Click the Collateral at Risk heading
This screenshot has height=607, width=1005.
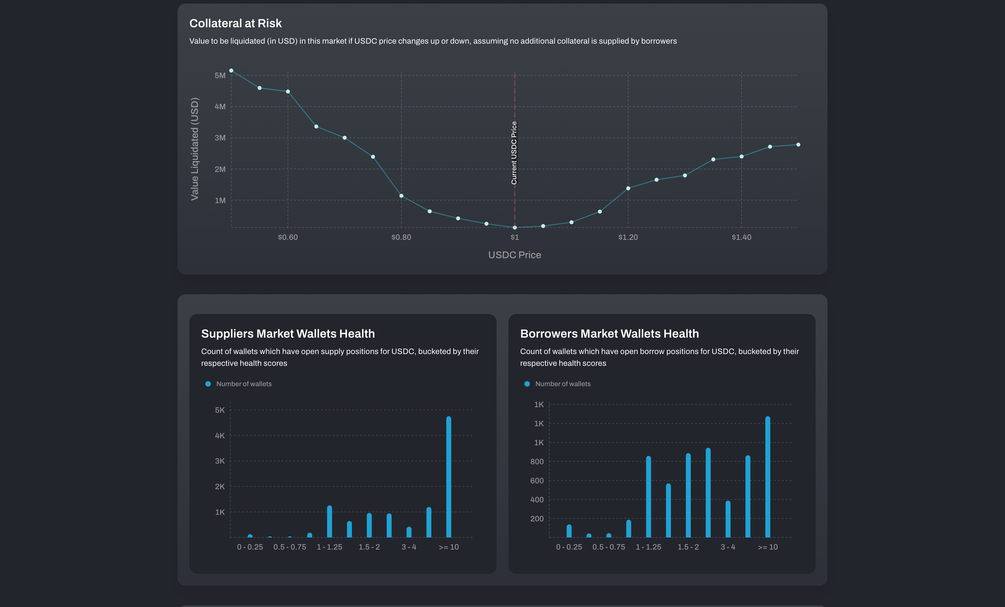point(235,23)
